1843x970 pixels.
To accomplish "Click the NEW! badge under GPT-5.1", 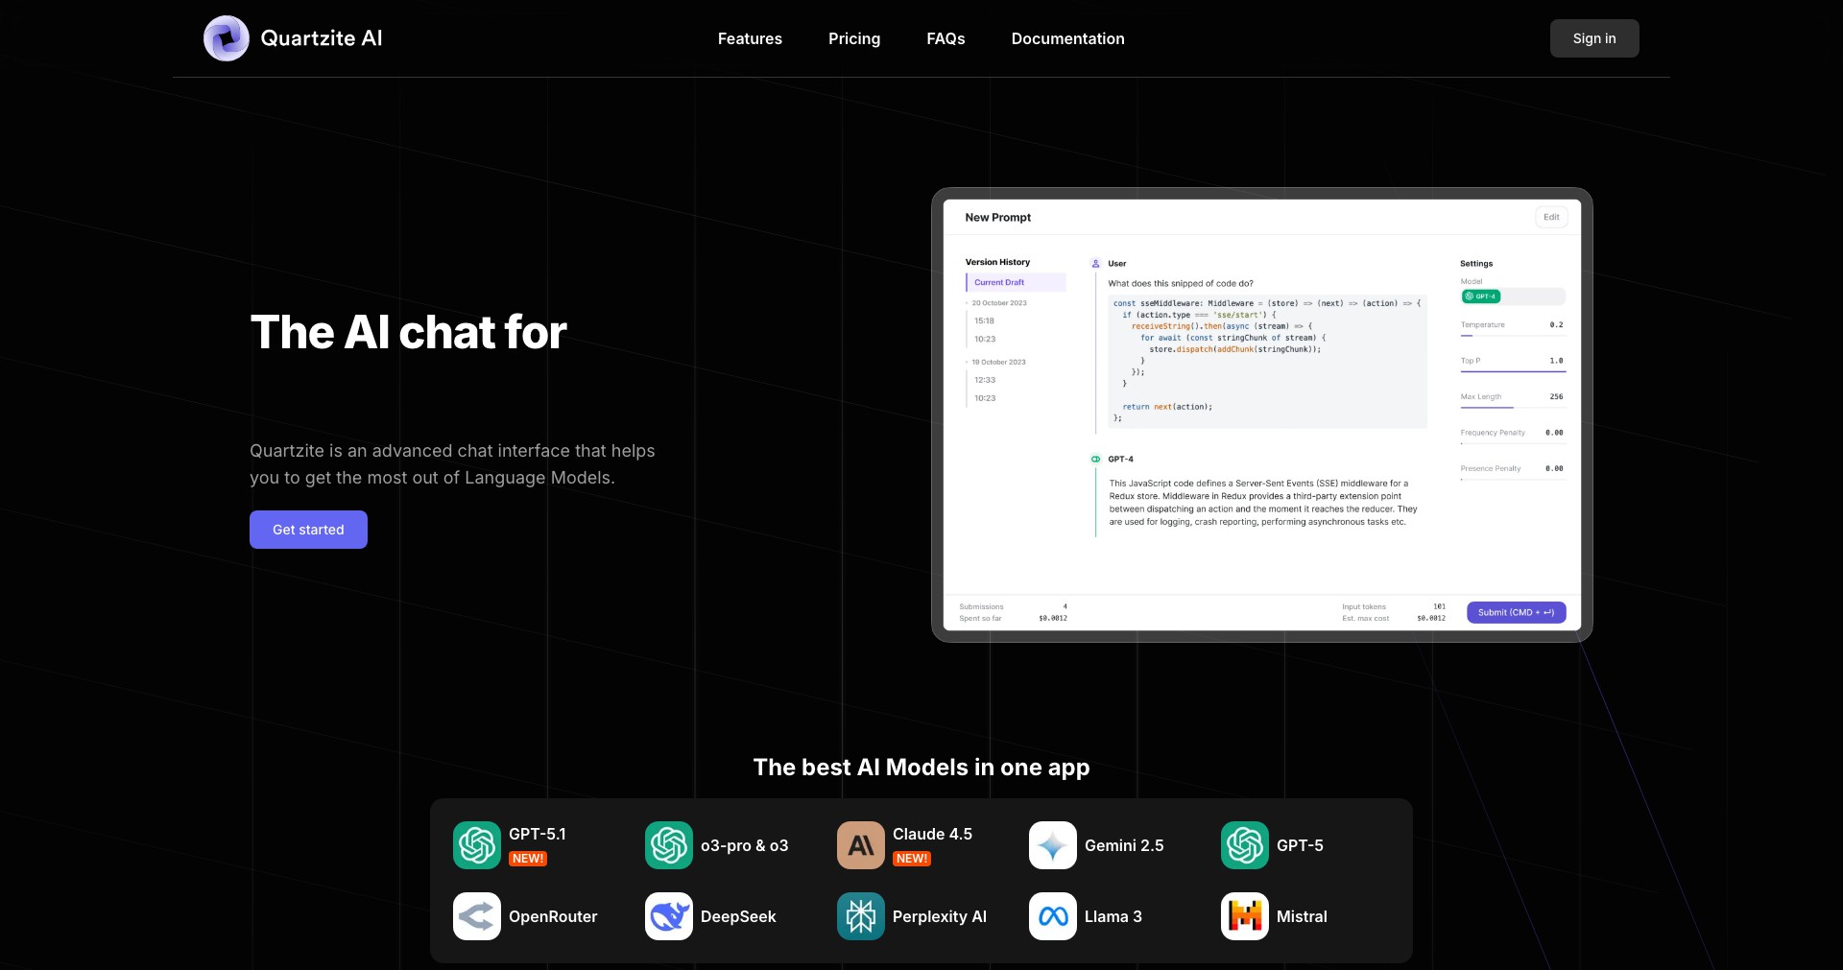I will 528,859.
